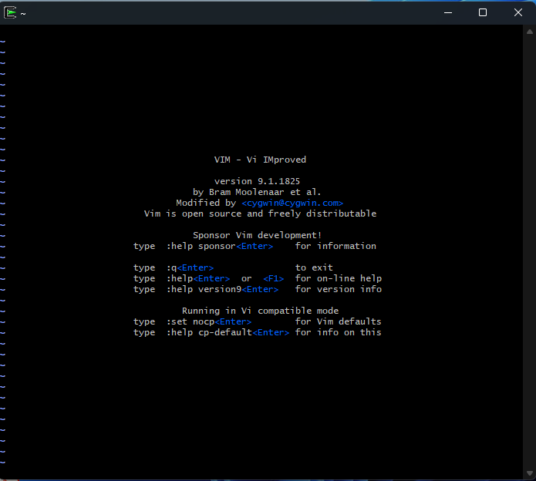Maximize the terminal window
Viewport: 536px width, 481px height.
tap(483, 12)
